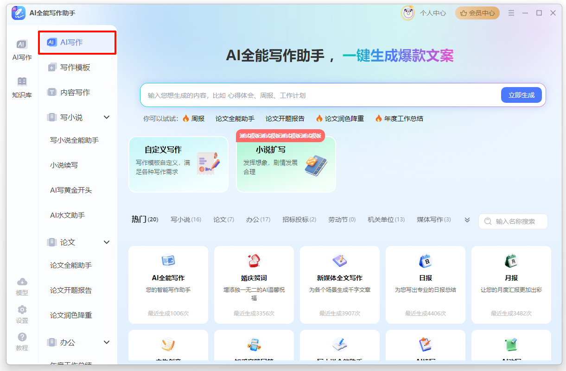Screen dimensions: 566x371
Task: Expand more categories with double-chevron arrow
Action: pyautogui.click(x=467, y=220)
